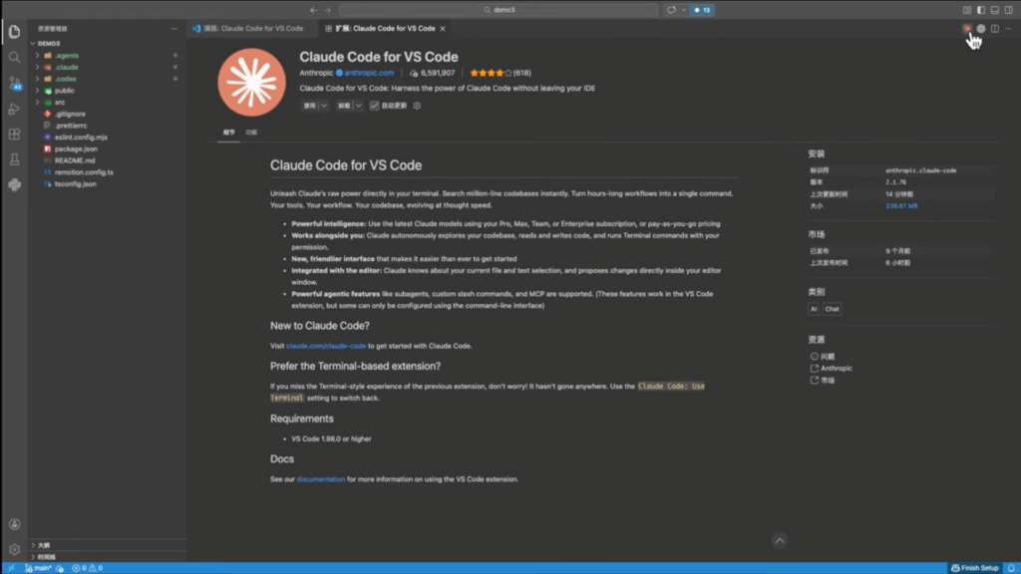Open the Extensions view in activity bar
The height and width of the screenshot is (574, 1021).
[x=14, y=135]
